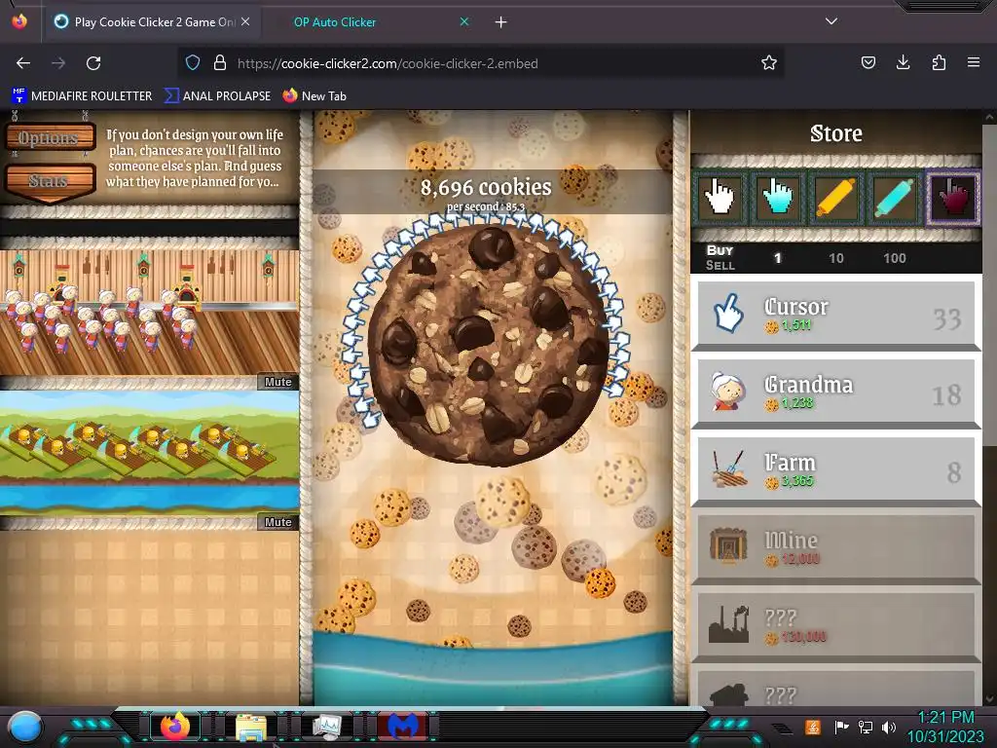The width and height of the screenshot is (997, 748).
Task: Open the clock showing 1:21 PM
Action: [x=945, y=718]
